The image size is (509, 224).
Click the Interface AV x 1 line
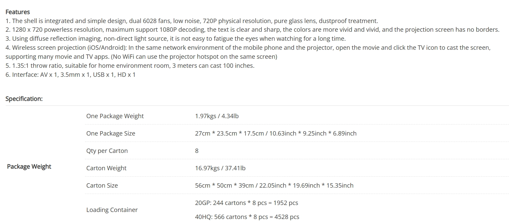point(71,74)
